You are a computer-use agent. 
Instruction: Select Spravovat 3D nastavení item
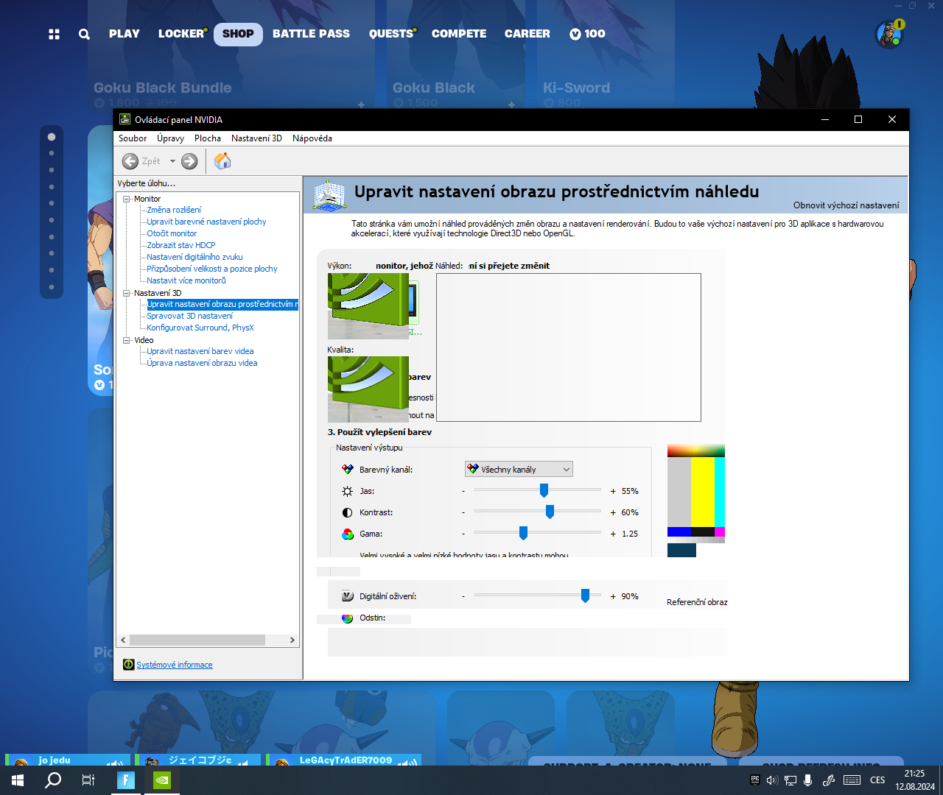pyautogui.click(x=189, y=316)
